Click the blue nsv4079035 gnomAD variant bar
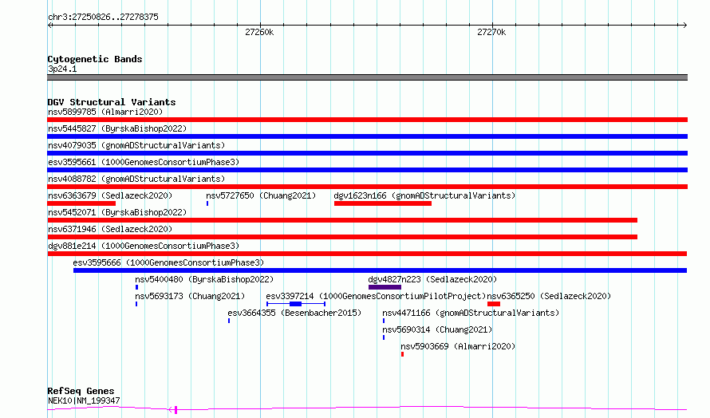Image resolution: width=710 pixels, height=418 pixels. tap(367, 153)
